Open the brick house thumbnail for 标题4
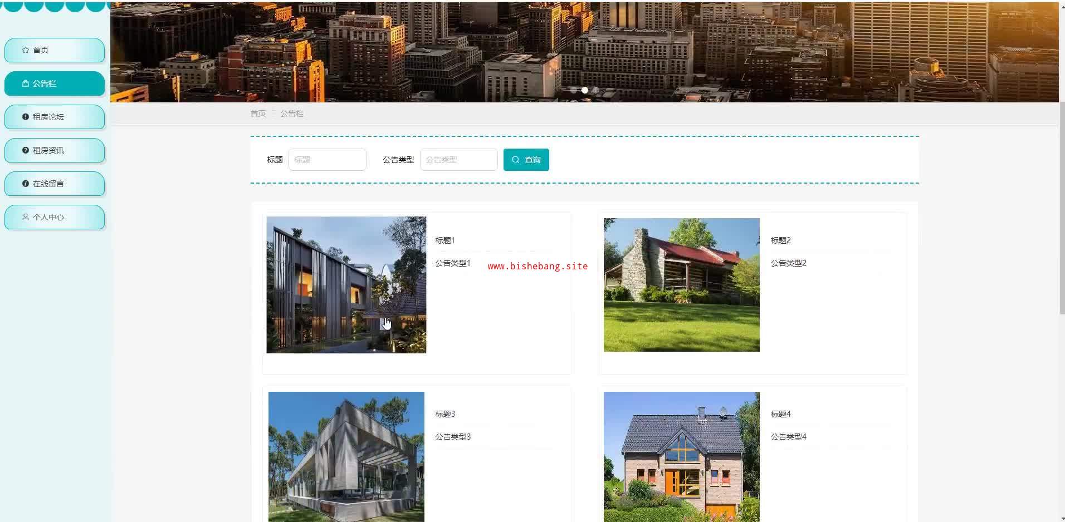Viewport: 1065px width, 522px height. [x=682, y=457]
